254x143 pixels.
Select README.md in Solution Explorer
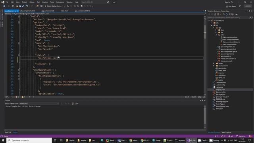[x=221, y=99]
